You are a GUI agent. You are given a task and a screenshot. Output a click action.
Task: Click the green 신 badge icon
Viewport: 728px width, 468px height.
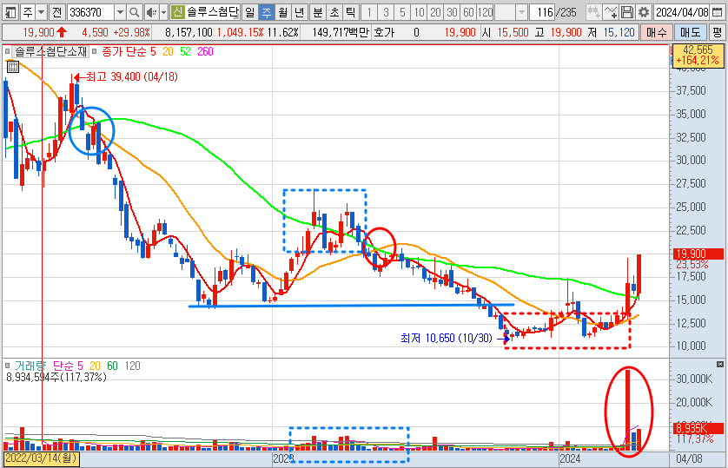[x=177, y=12]
